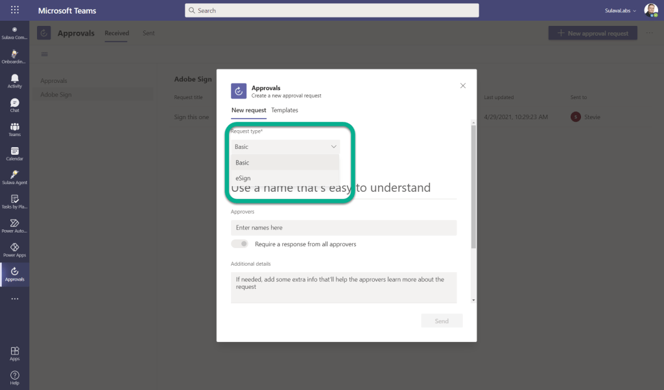Image resolution: width=664 pixels, height=390 pixels.
Task: Click the New approval request button
Action: [x=593, y=33]
